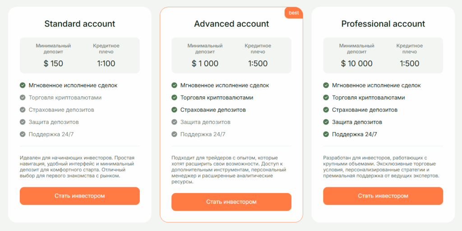Click the "best" badge on Advanced account
This screenshot has height=231, width=462.
click(294, 13)
